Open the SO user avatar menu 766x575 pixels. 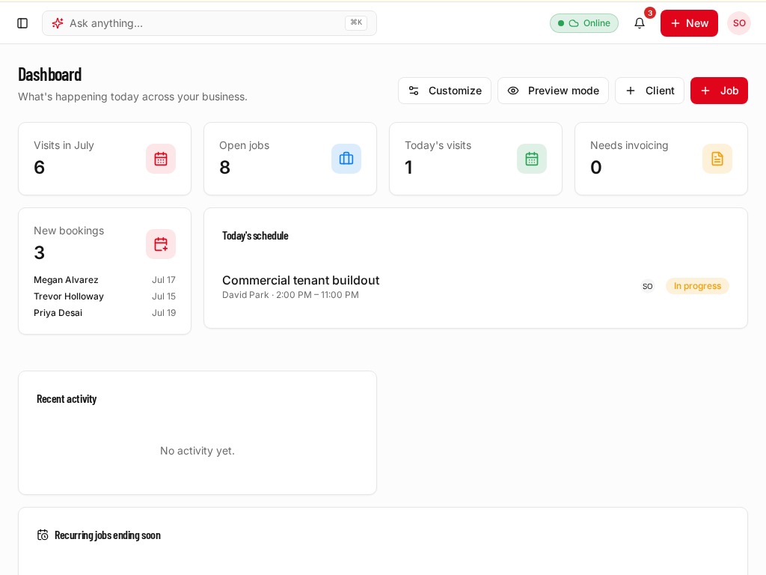[x=739, y=23]
